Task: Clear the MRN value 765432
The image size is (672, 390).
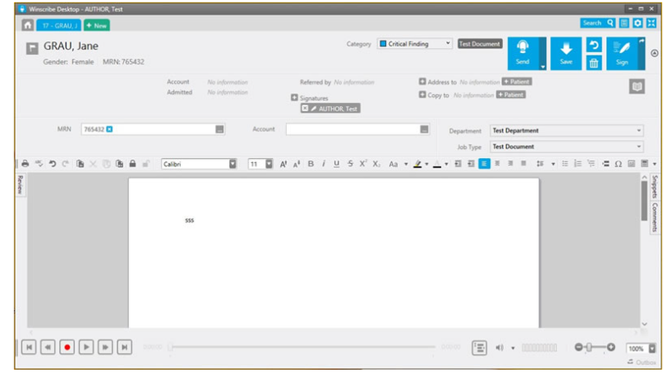Action: tap(110, 130)
